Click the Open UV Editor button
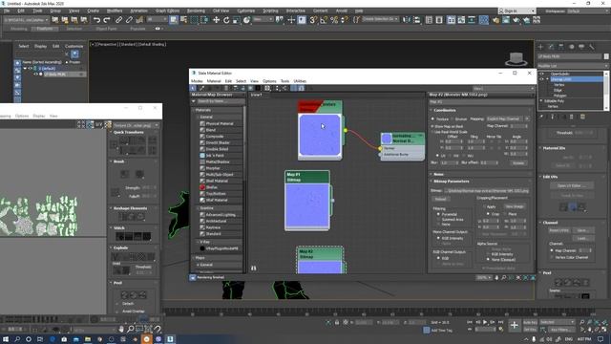Image resolution: width=611 pixels, height=344 pixels. point(572,185)
